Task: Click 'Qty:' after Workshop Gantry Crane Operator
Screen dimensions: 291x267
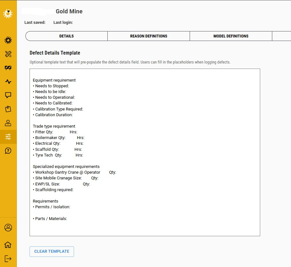Action: tap(113, 172)
